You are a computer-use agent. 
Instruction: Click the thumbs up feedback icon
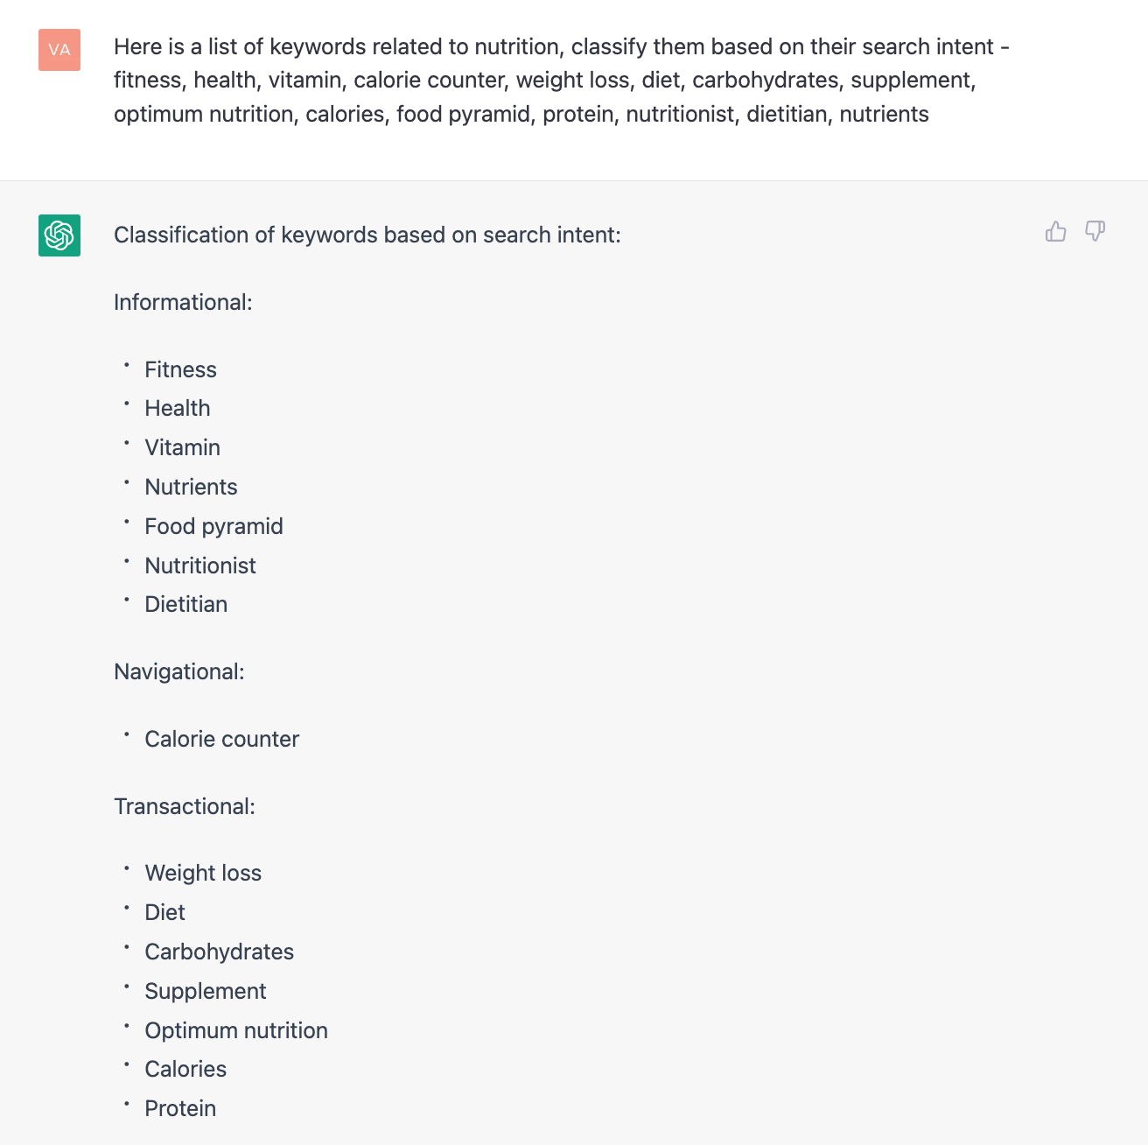1056,231
